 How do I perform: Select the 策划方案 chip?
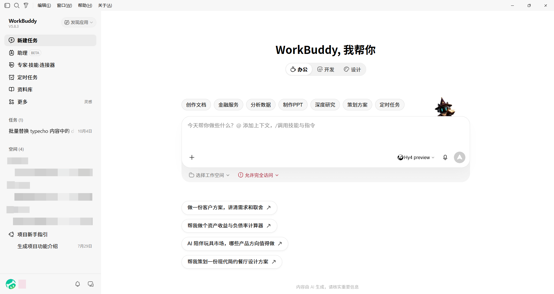(x=358, y=105)
